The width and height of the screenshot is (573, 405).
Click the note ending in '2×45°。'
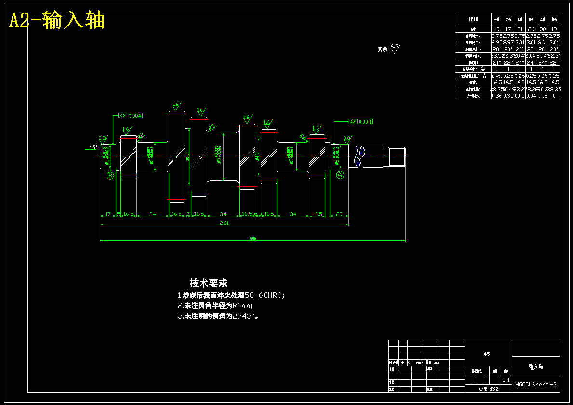tap(219, 316)
